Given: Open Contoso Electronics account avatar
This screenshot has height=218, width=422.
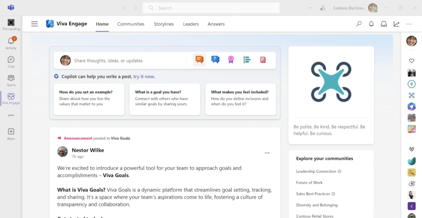Looking at the screenshot, I should [373, 8].
